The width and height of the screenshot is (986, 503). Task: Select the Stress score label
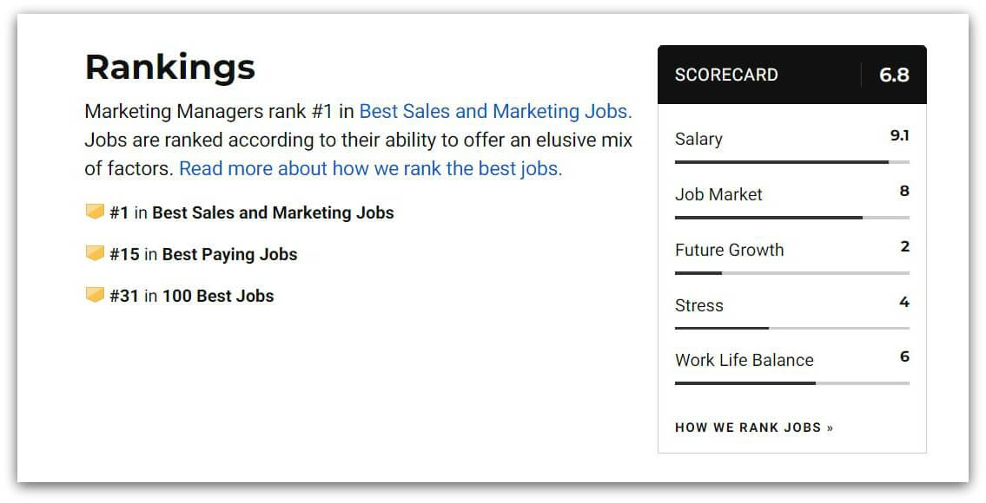pos(698,304)
